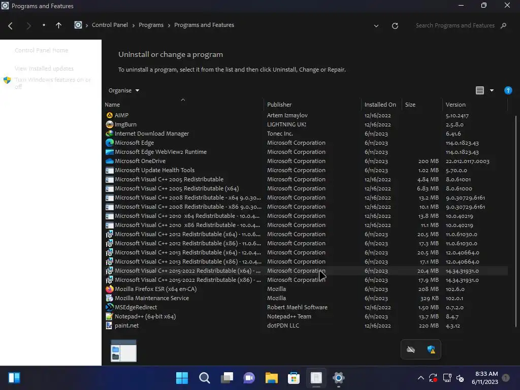The width and height of the screenshot is (520, 390).
Task: Click the Notepad++ Team publisher cell
Action: point(289,317)
